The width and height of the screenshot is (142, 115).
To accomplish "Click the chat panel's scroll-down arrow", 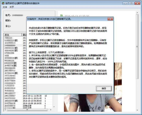I will point(137,110).
